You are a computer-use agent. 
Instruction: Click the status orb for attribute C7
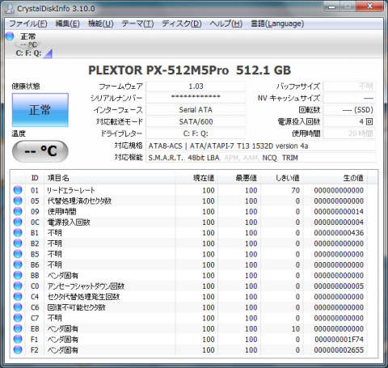tap(18, 318)
